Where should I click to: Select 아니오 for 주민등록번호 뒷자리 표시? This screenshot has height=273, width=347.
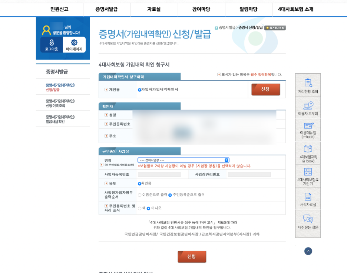[149, 208]
